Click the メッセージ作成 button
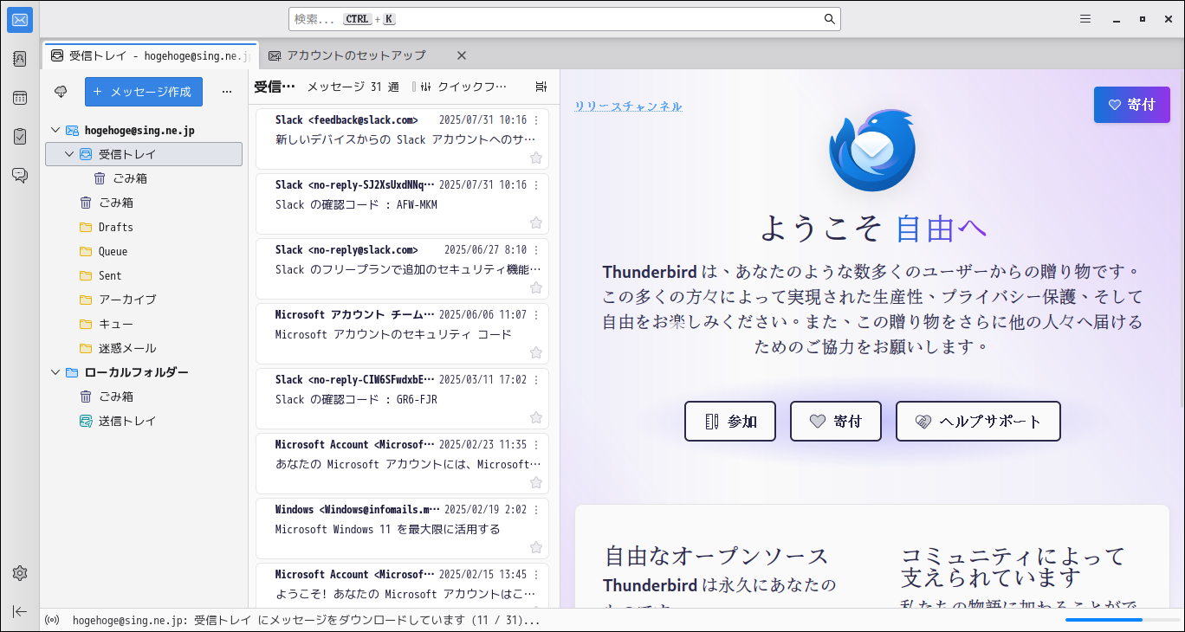 tap(144, 91)
